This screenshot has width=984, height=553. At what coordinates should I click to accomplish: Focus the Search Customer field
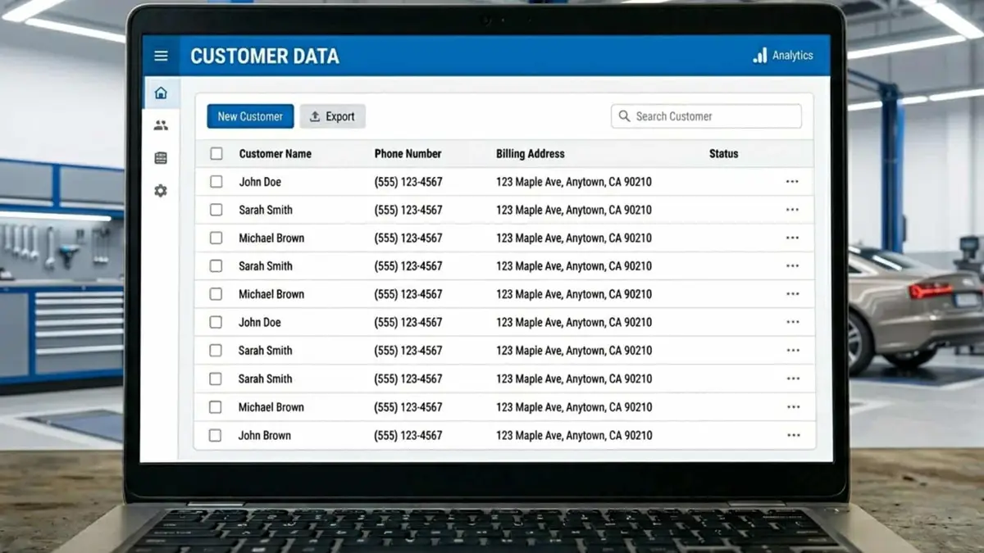706,116
